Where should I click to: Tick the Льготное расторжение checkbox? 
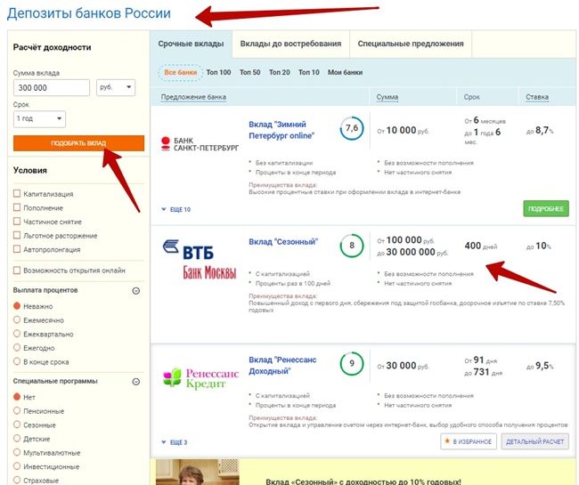[17, 235]
